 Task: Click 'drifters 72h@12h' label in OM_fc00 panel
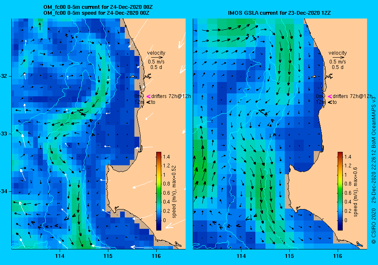point(171,96)
